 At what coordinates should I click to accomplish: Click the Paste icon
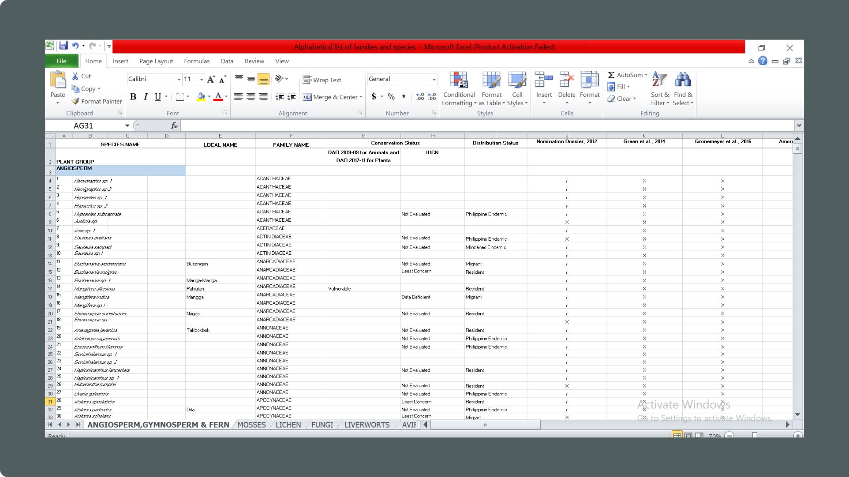58,80
